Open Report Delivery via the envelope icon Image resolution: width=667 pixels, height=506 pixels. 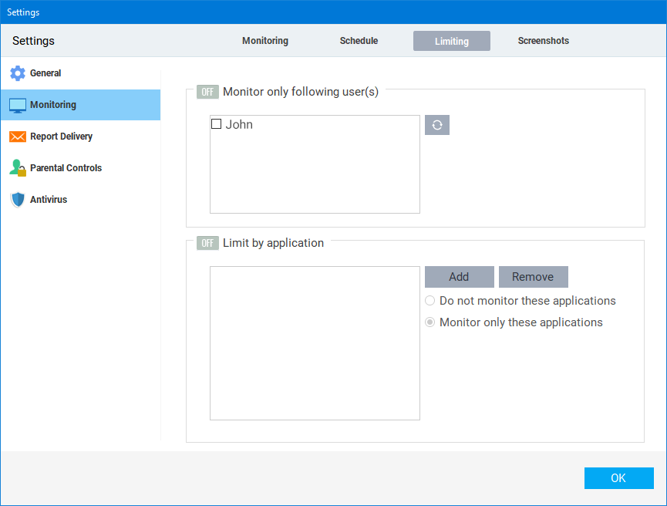click(x=17, y=136)
